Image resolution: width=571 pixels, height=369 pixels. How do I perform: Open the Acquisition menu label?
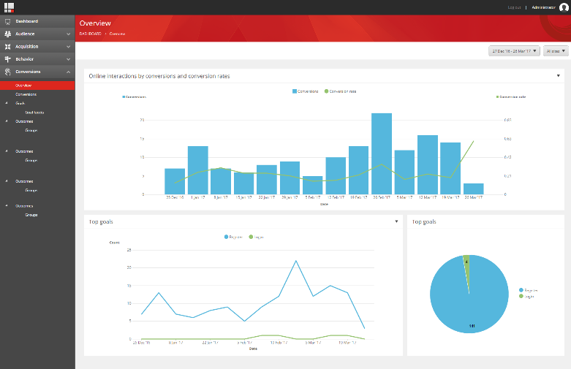26,47
